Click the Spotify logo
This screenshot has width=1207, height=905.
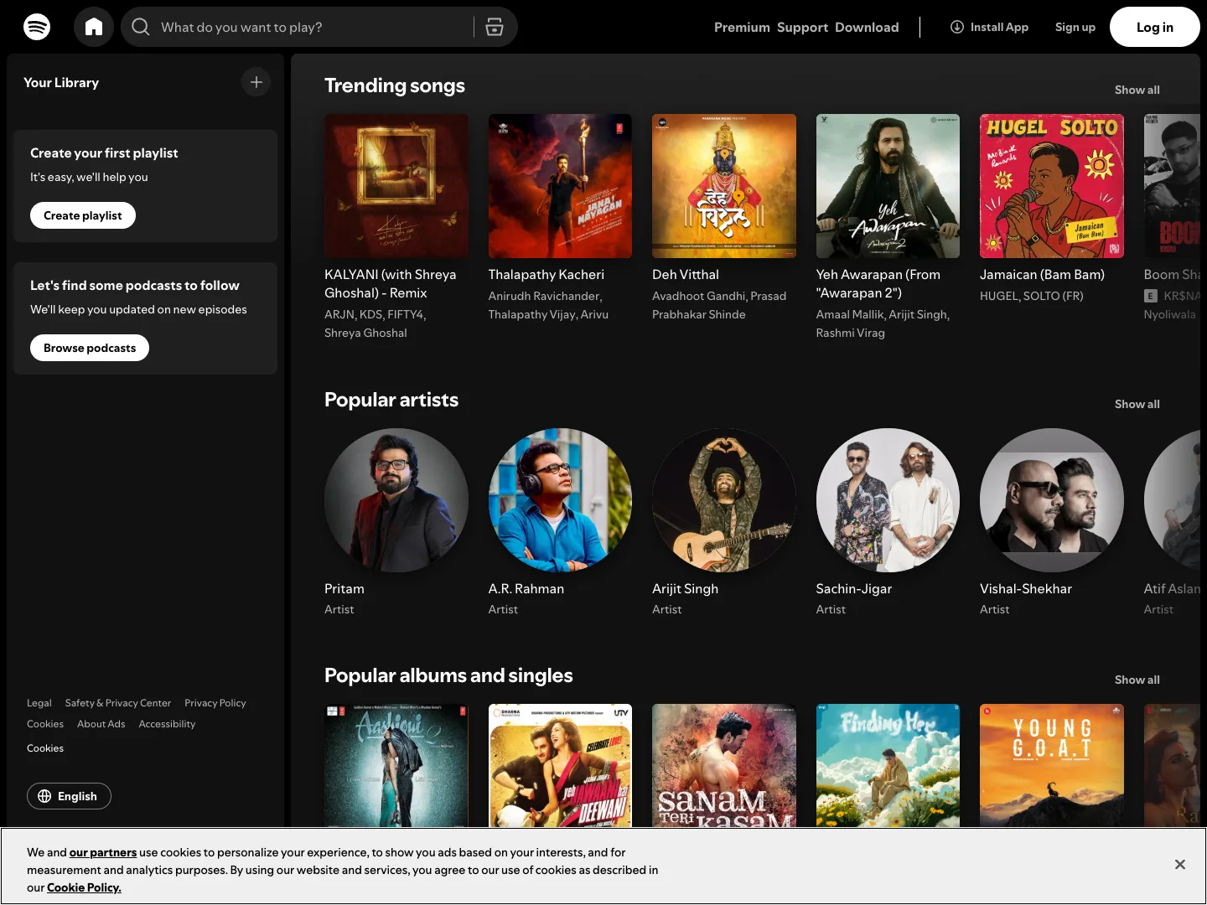point(37,27)
